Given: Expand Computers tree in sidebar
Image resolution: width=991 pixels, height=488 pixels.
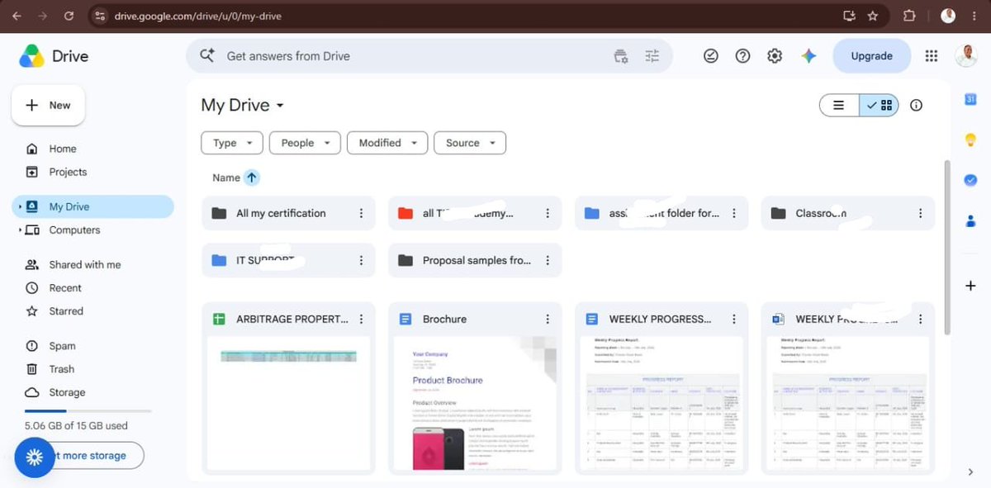Looking at the screenshot, I should pyautogui.click(x=20, y=230).
